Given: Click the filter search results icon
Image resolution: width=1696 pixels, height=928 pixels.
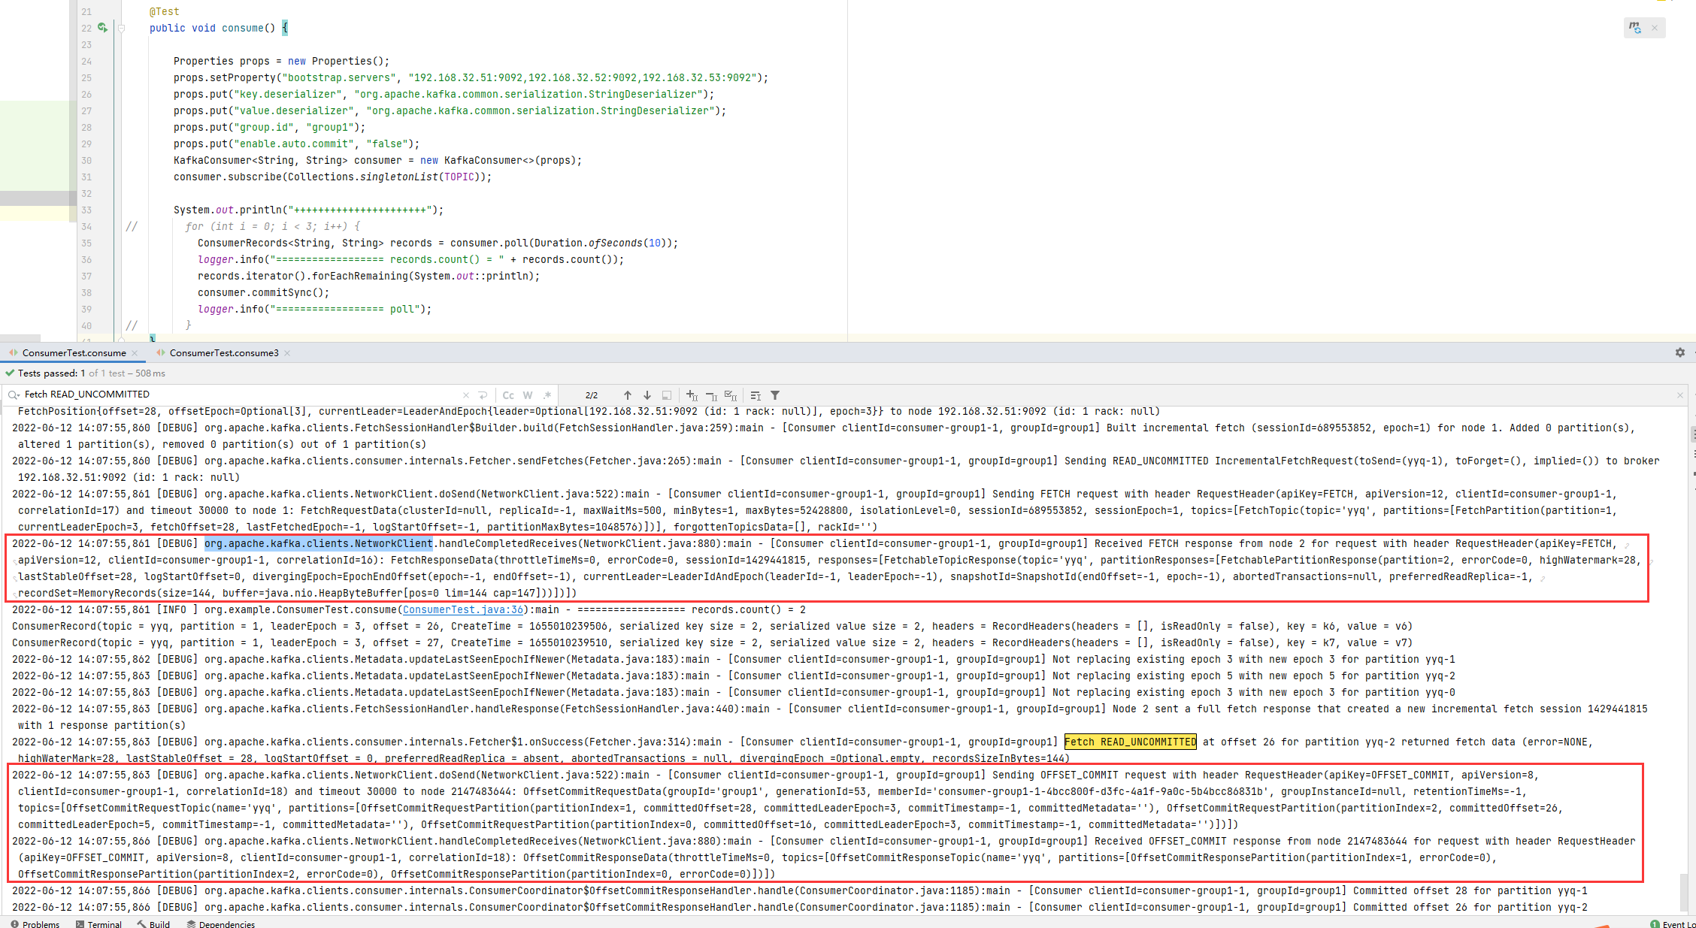Looking at the screenshot, I should click(x=775, y=395).
